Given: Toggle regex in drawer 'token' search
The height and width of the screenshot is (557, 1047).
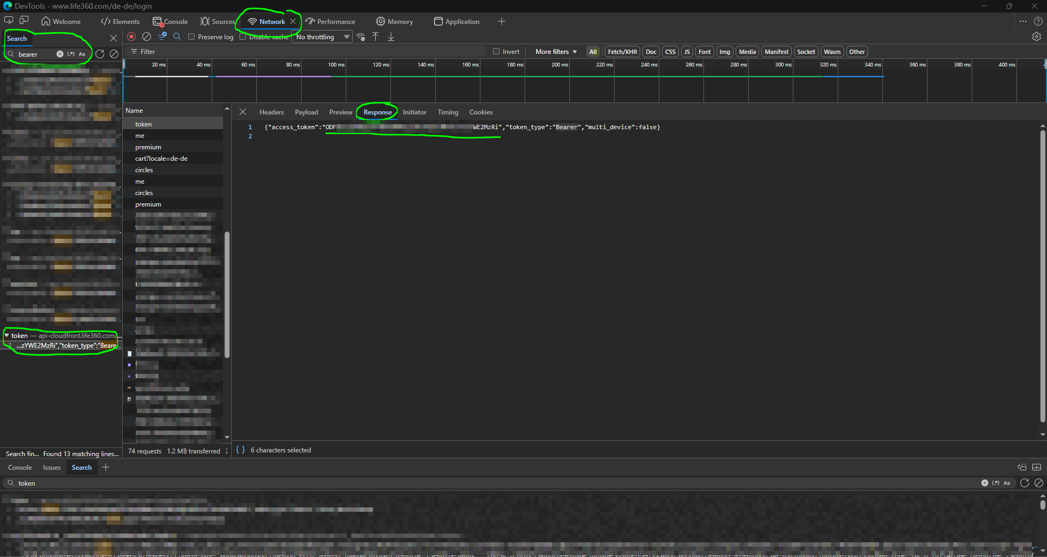Looking at the screenshot, I should click(996, 483).
